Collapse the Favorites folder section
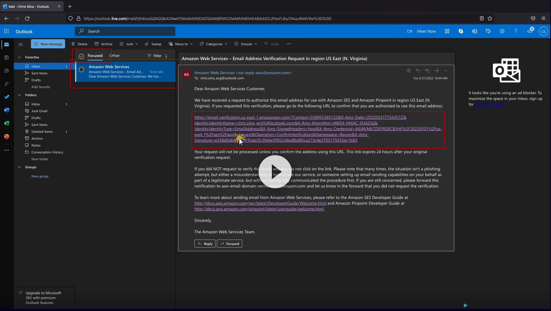Screen dimensions: 551x311 tap(19, 57)
